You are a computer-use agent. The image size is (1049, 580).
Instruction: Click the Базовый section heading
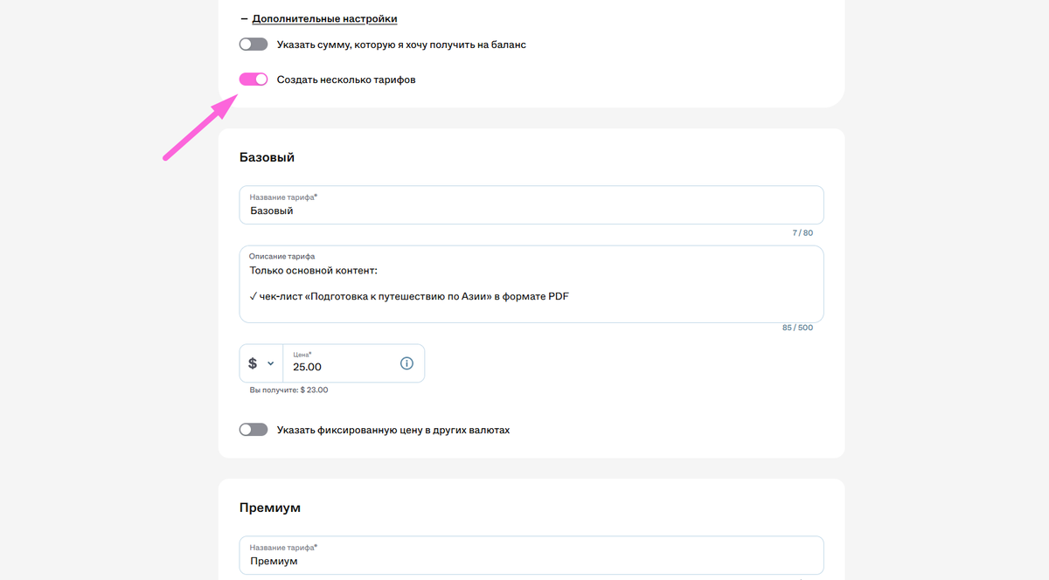pos(267,157)
